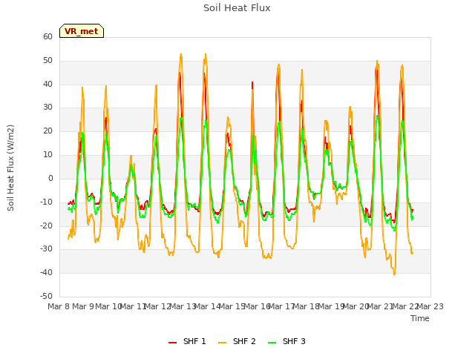Viewport: 475px width, 356px height.
Task: Click the 50 y-axis tick label
Action: coord(47,61)
